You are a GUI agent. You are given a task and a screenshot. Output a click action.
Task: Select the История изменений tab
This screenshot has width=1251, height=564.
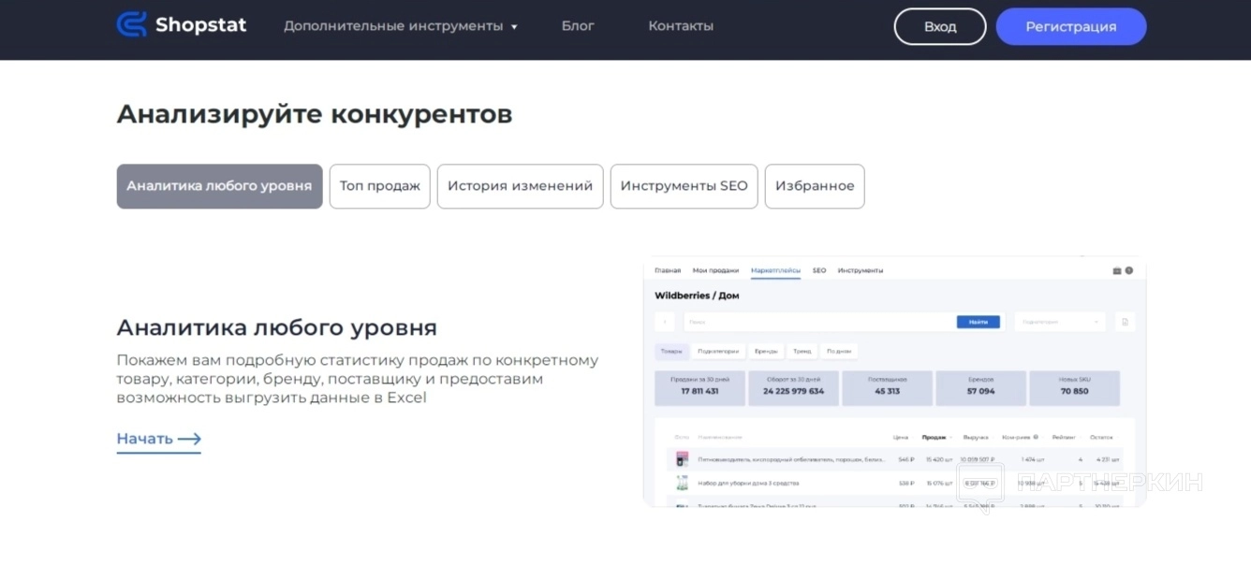[520, 186]
